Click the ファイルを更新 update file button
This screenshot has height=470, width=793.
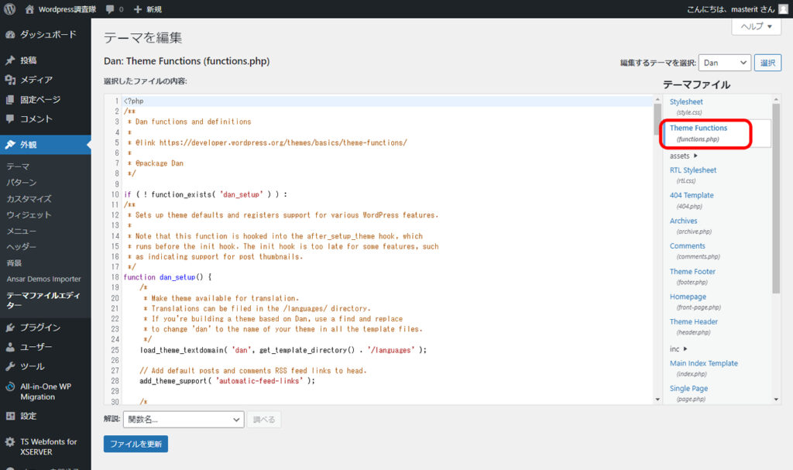(x=136, y=444)
